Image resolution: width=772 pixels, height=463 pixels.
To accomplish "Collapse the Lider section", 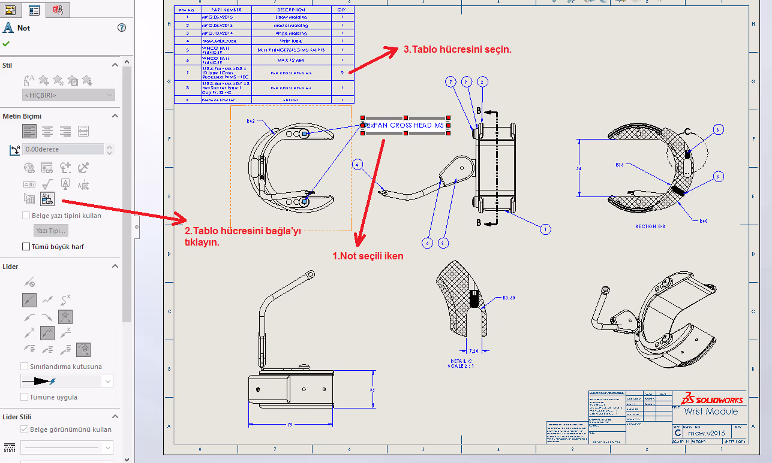I will pyautogui.click(x=115, y=267).
